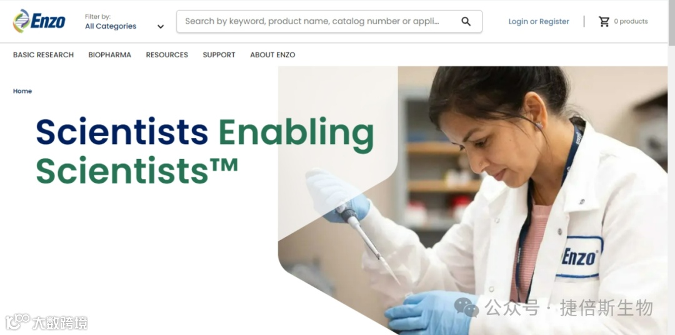Image resolution: width=675 pixels, height=335 pixels.
Task: Click the WeChat watermark icon
Action: (x=466, y=308)
